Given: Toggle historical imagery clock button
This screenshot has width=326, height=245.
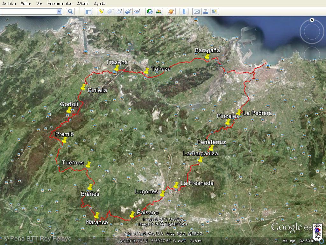Looking at the screenshot, I should 149,11.
